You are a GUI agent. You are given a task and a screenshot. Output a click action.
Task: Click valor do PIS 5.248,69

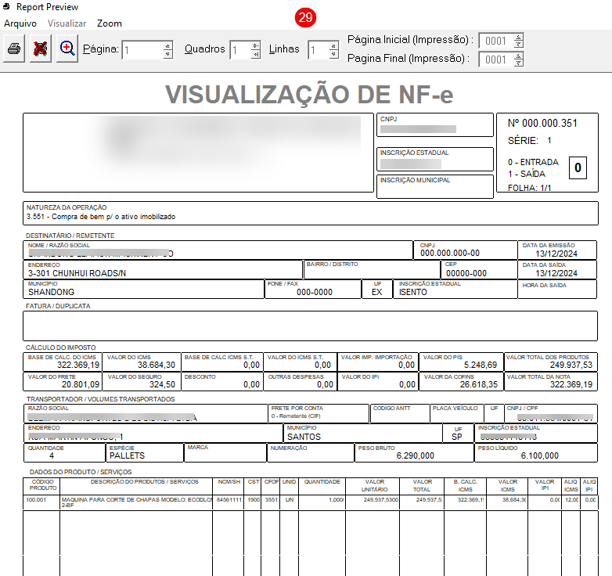481,365
